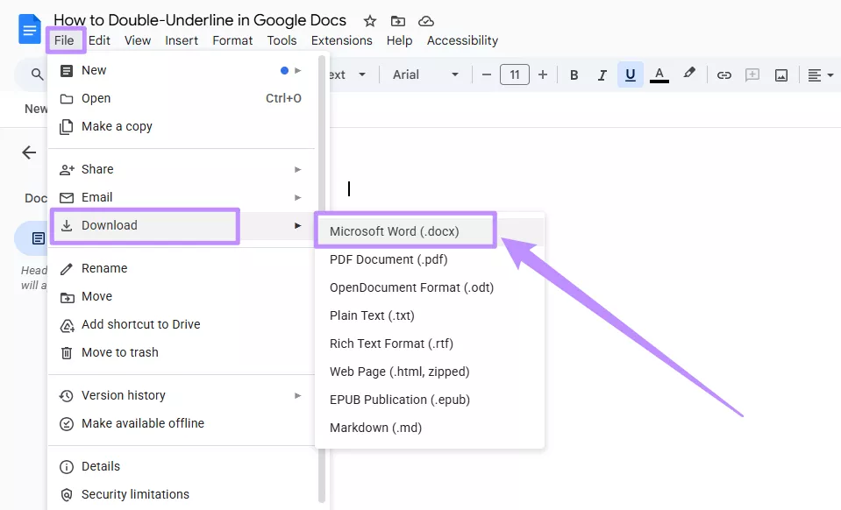Image resolution: width=841 pixels, height=510 pixels.
Task: Insert an image from the toolbar
Action: pyautogui.click(x=780, y=74)
